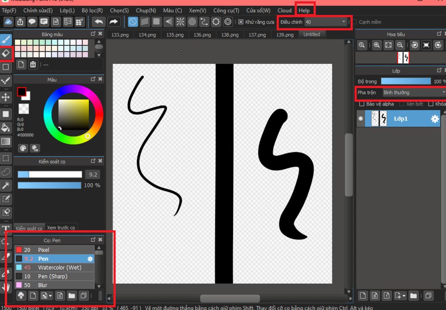The width and height of the screenshot is (446, 310).
Task: Toggle Khử răng cưa checkbox
Action: click(240, 22)
